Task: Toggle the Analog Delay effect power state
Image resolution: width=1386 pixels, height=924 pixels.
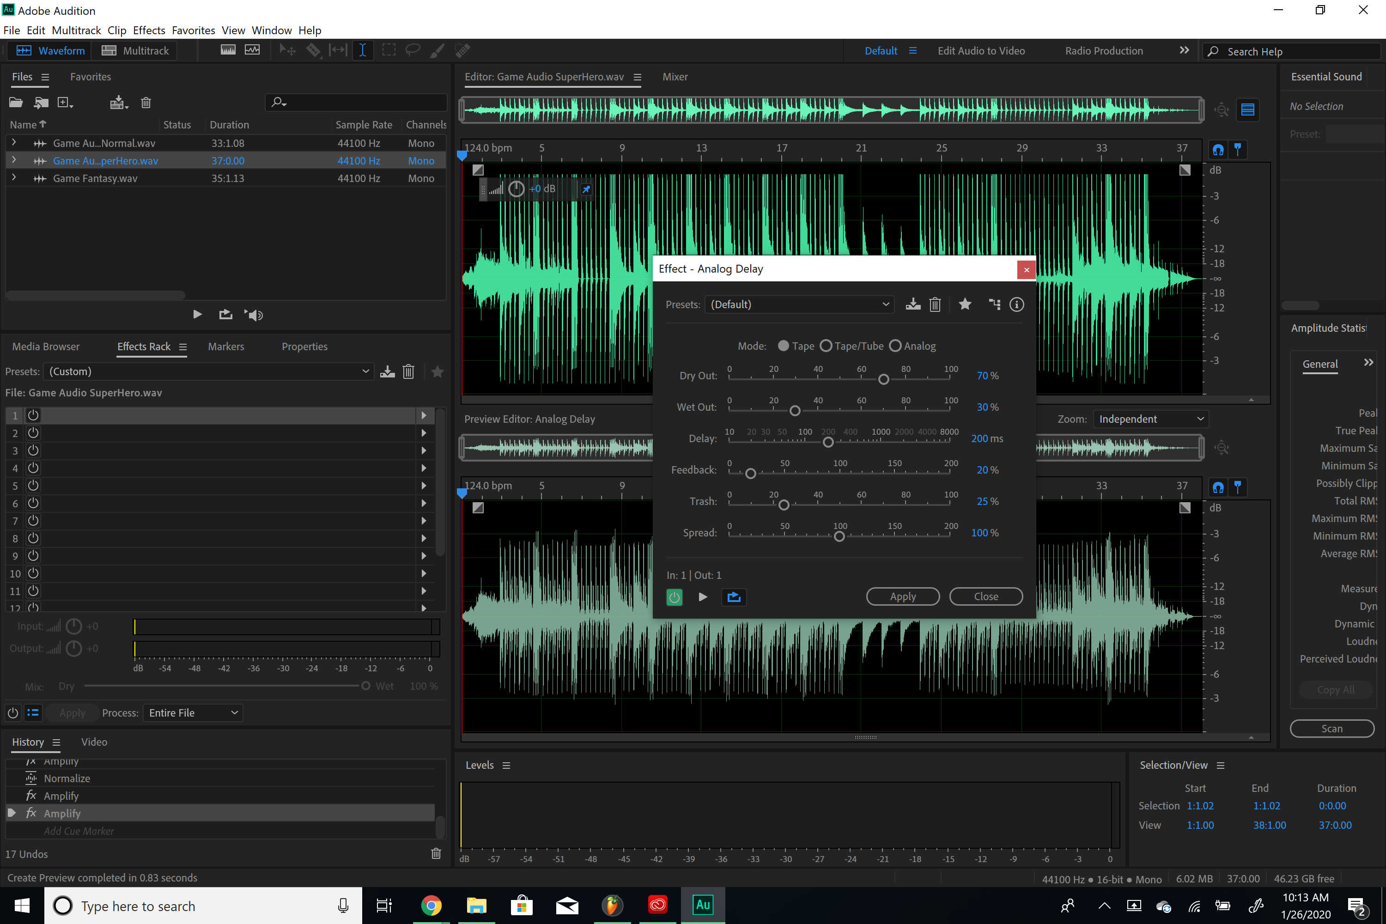Action: 674,597
